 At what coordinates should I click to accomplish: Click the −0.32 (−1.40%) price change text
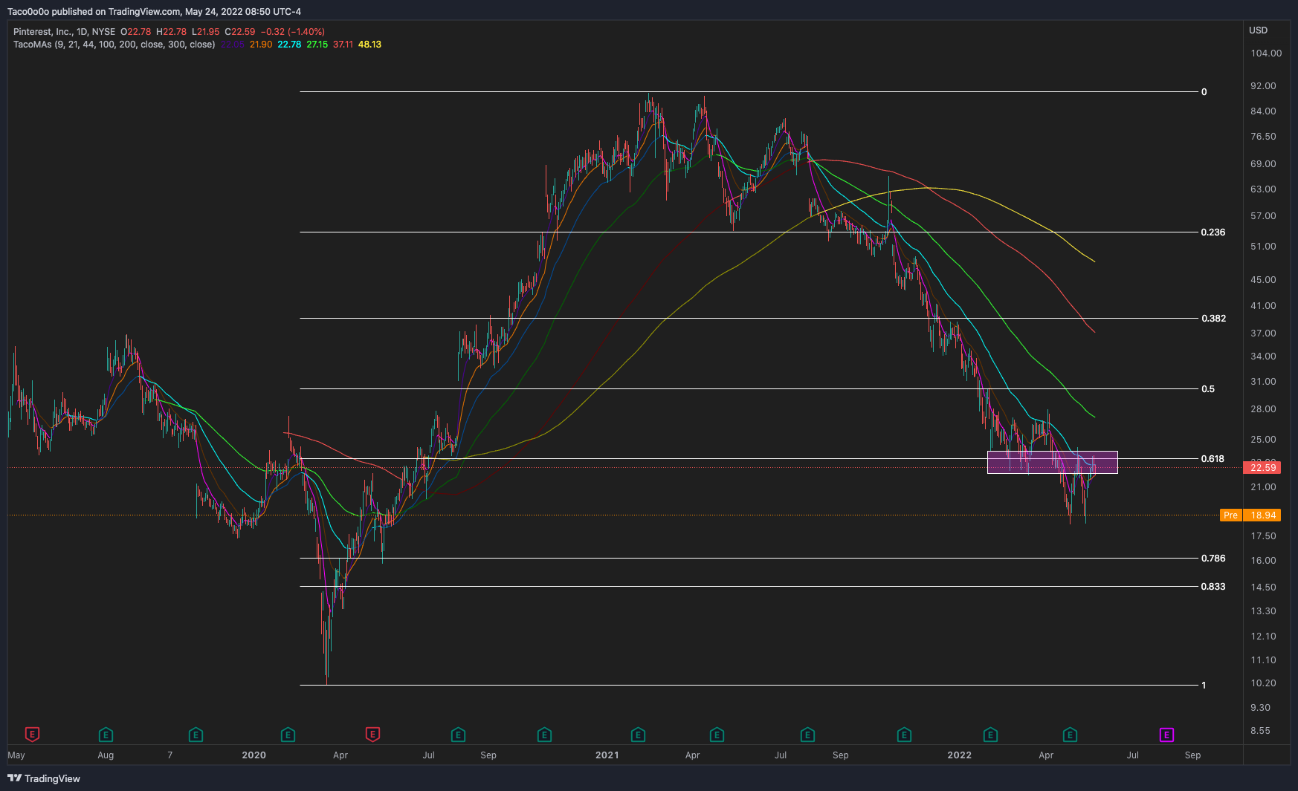tap(292, 32)
